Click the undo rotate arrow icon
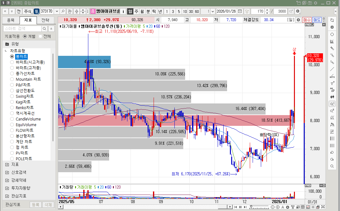This screenshot has height=211, width=340. pyautogui.click(x=332, y=152)
